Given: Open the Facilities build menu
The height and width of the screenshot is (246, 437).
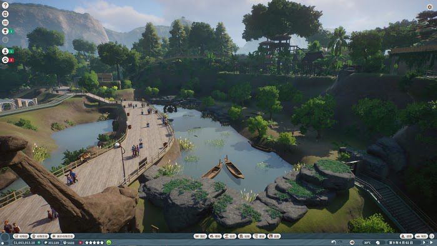Looking at the screenshot, I should click(x=245, y=236).
